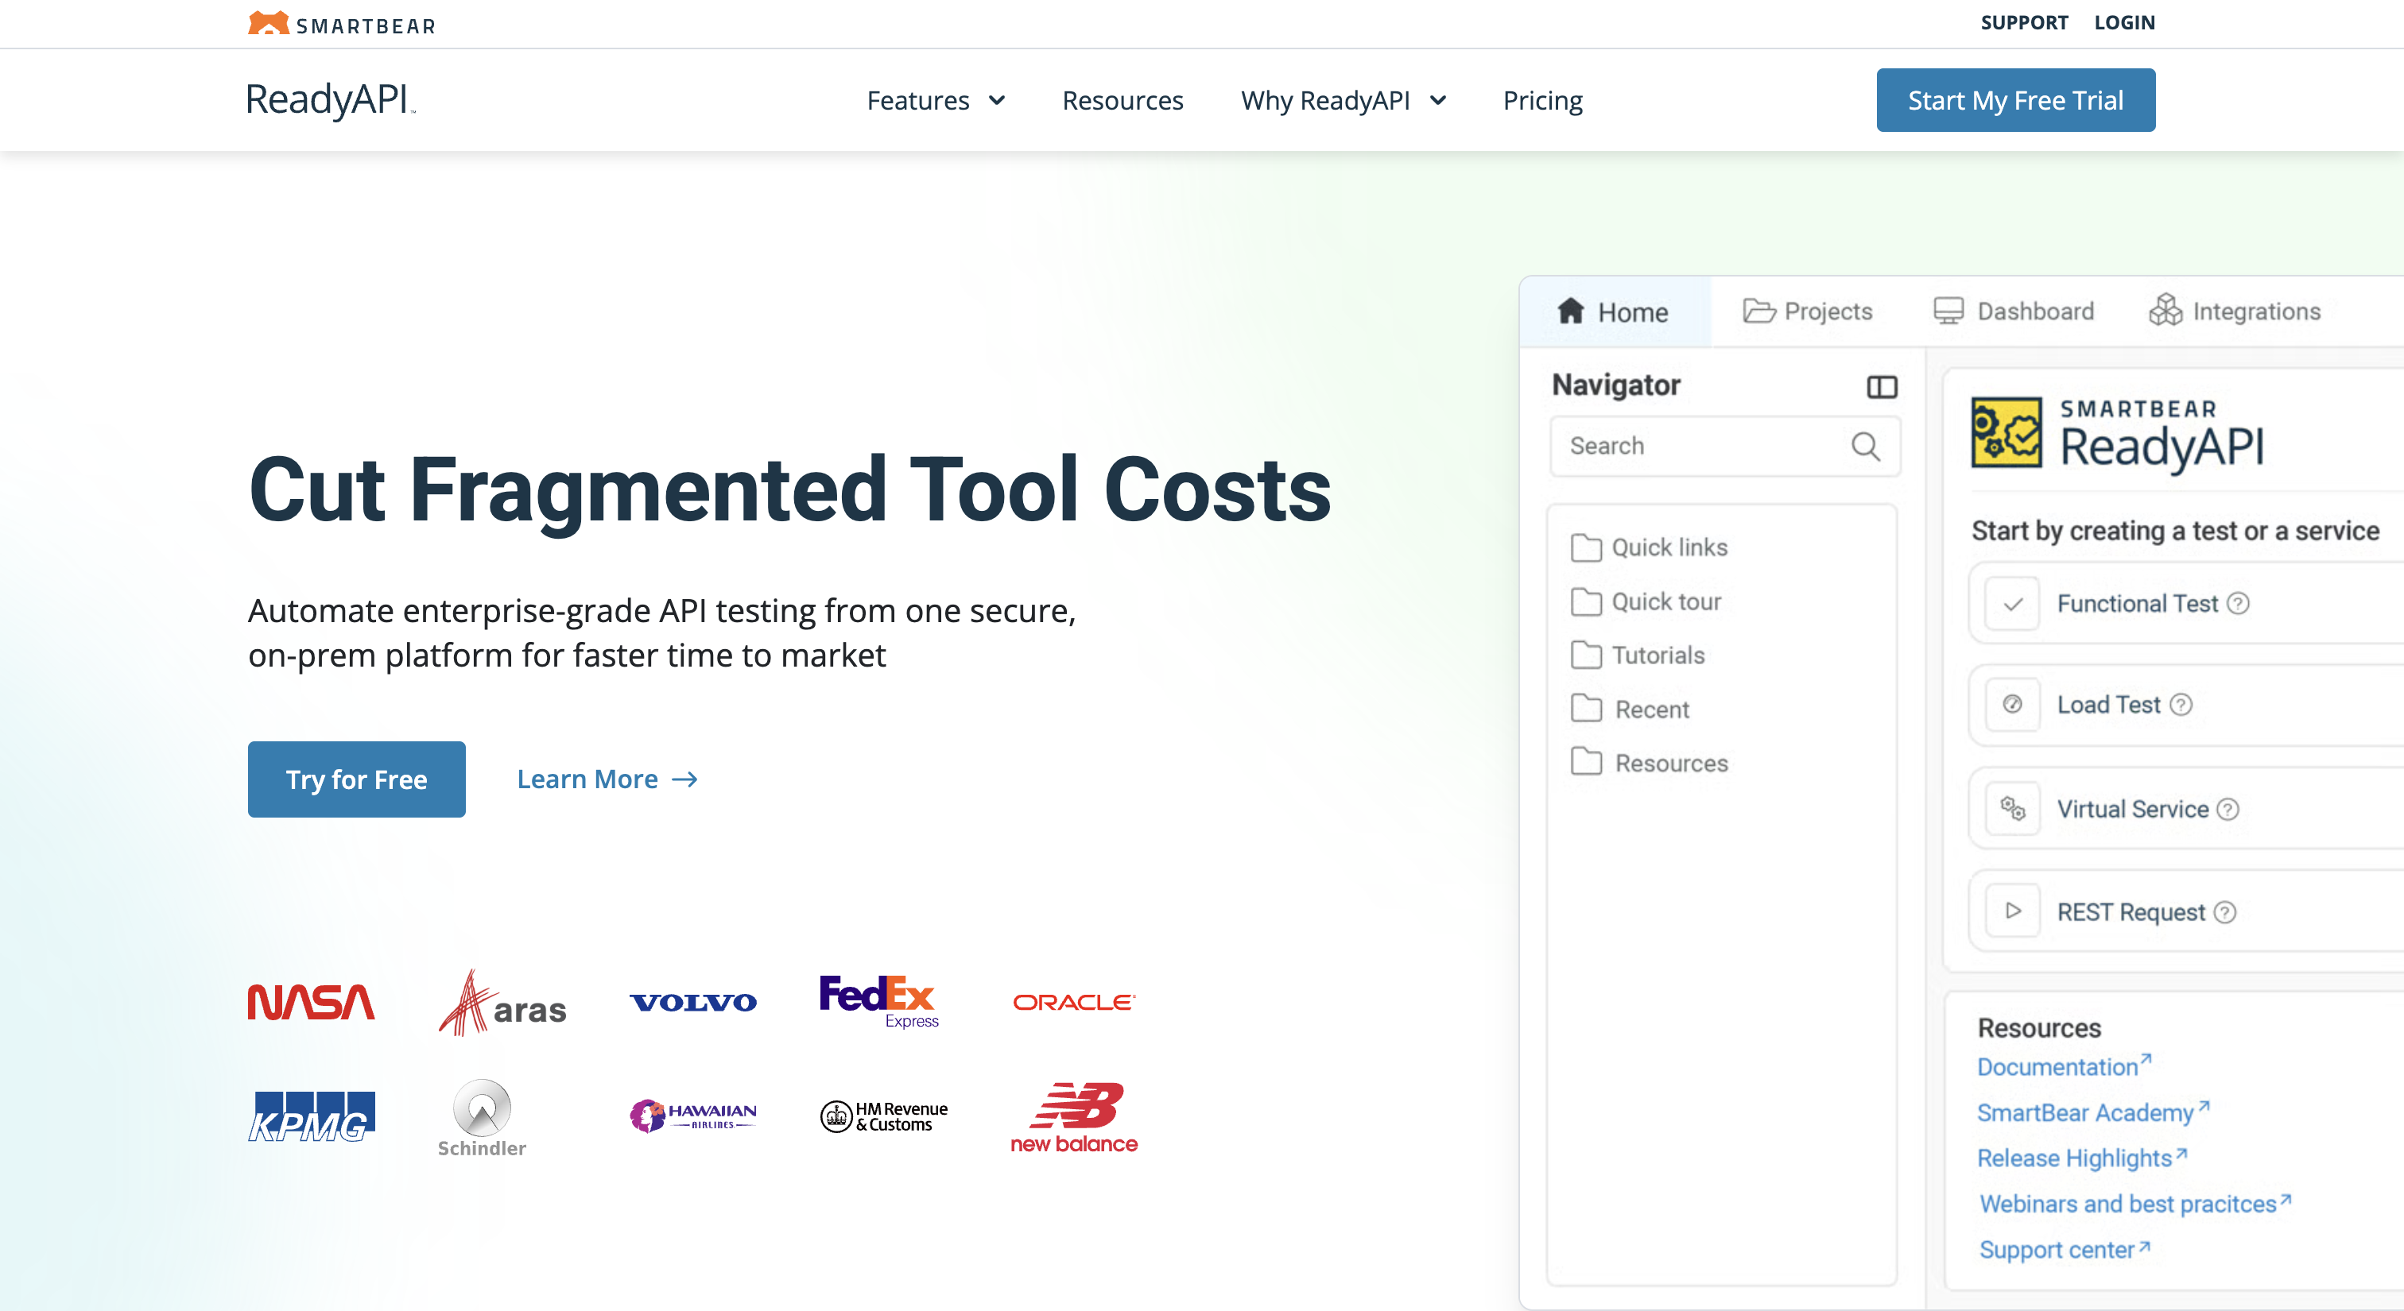This screenshot has height=1311, width=2404.
Task: Click help icon next to Virtual Service
Action: [x=2228, y=810]
